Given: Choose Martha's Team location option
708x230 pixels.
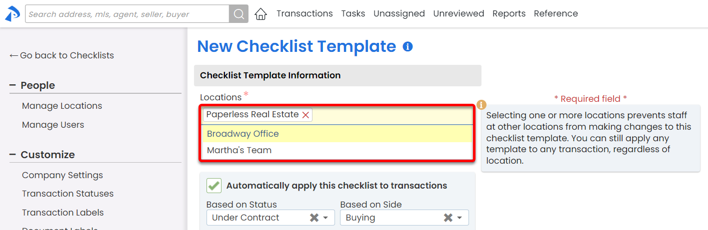Looking at the screenshot, I should tap(239, 150).
